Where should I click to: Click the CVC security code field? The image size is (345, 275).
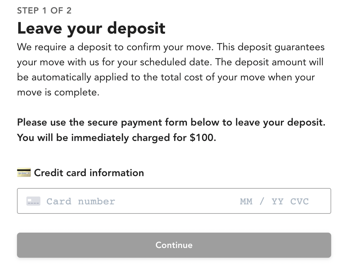point(299,201)
